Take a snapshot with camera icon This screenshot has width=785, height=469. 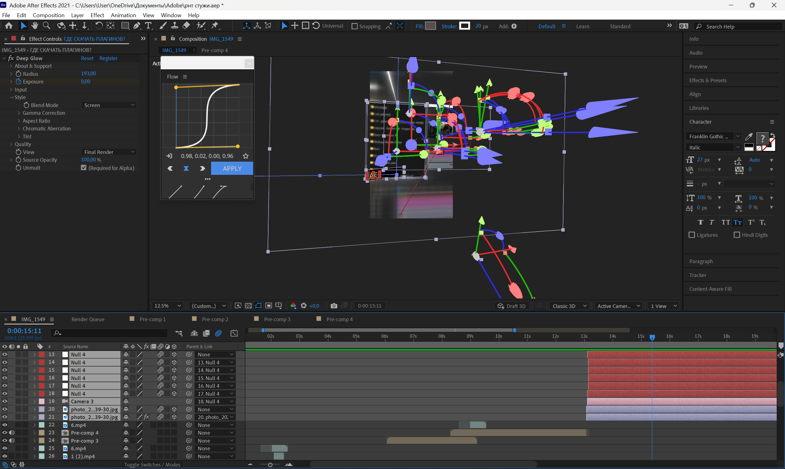[x=334, y=306]
